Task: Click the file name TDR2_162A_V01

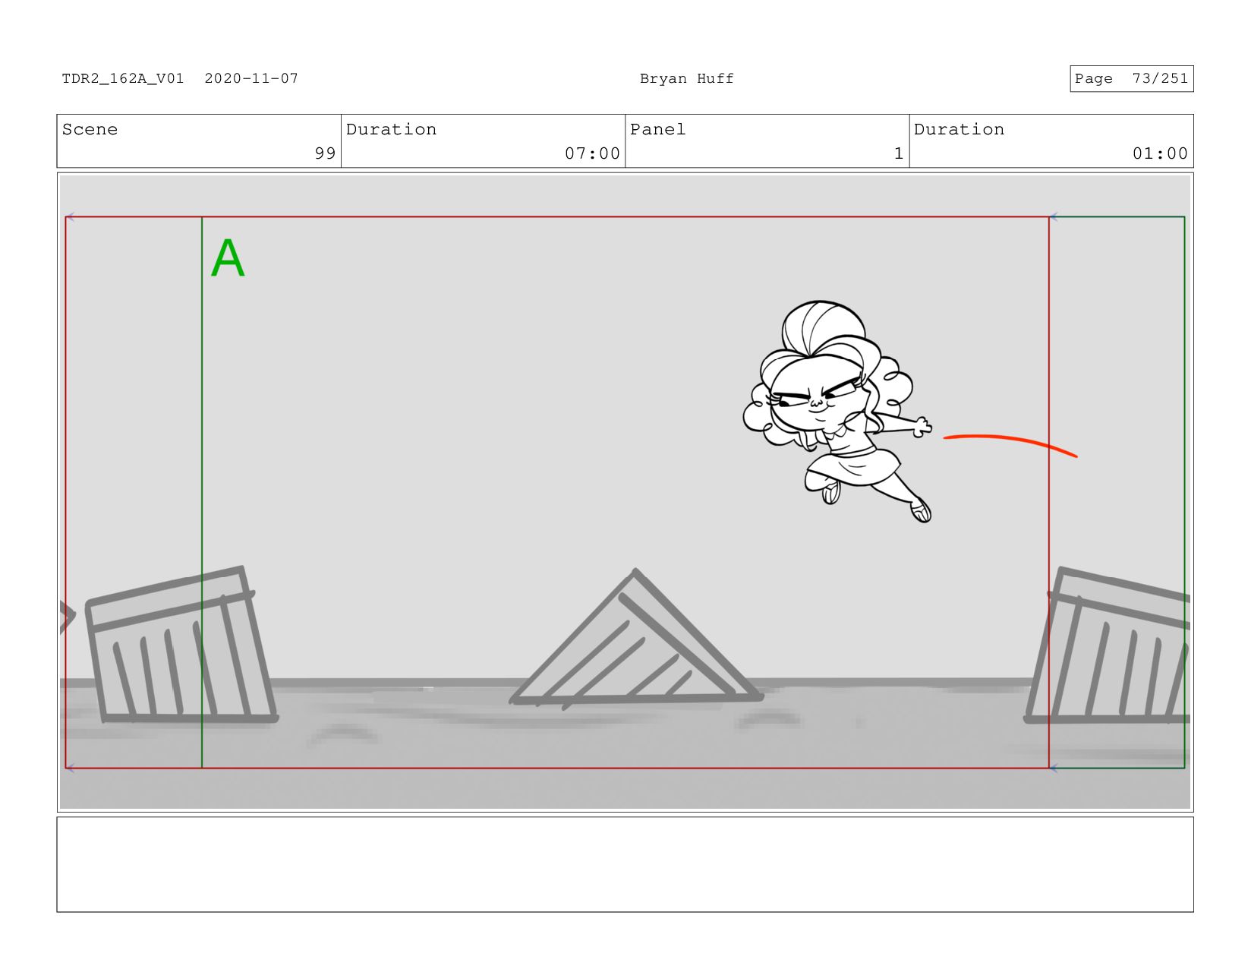Action: (x=123, y=78)
